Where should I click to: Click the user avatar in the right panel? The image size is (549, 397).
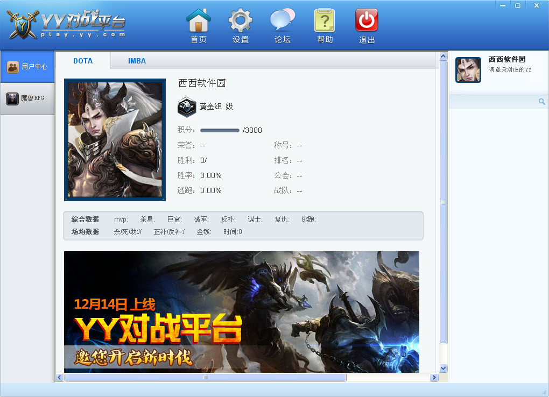(468, 70)
